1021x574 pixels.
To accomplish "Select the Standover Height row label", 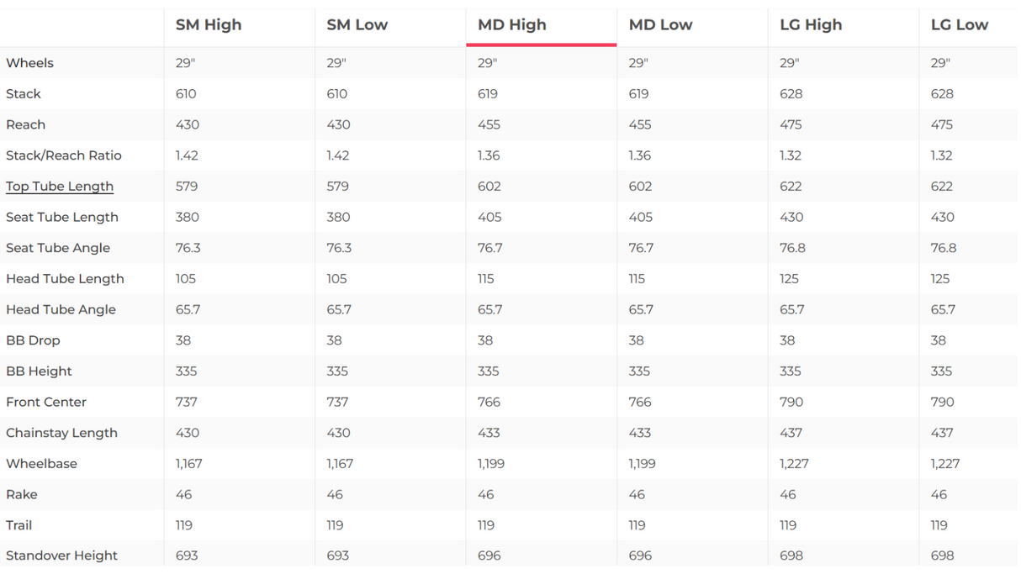I will (x=61, y=556).
